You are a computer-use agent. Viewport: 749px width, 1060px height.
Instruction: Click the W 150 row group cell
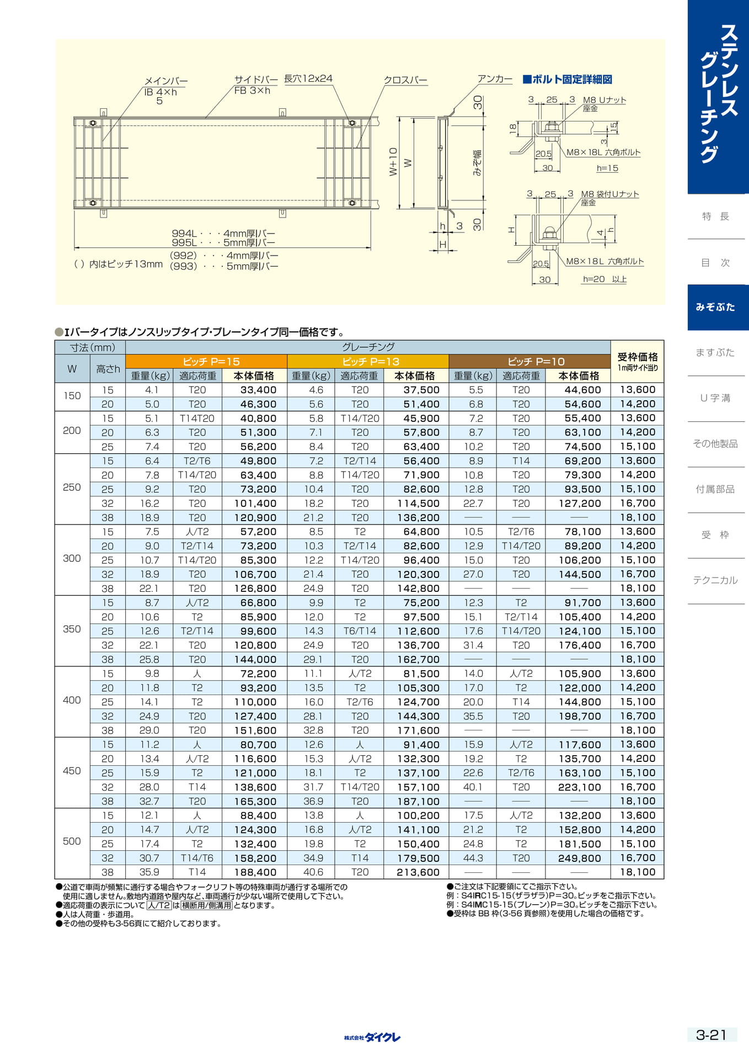click(x=72, y=396)
